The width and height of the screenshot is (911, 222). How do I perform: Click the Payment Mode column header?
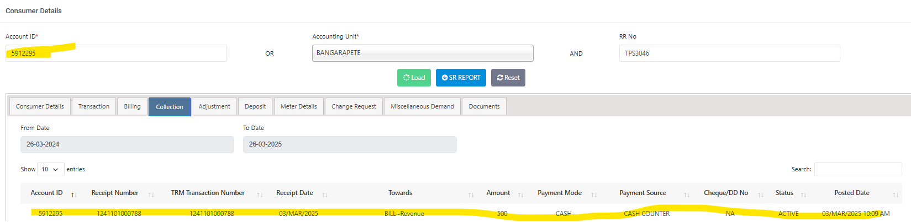point(560,193)
